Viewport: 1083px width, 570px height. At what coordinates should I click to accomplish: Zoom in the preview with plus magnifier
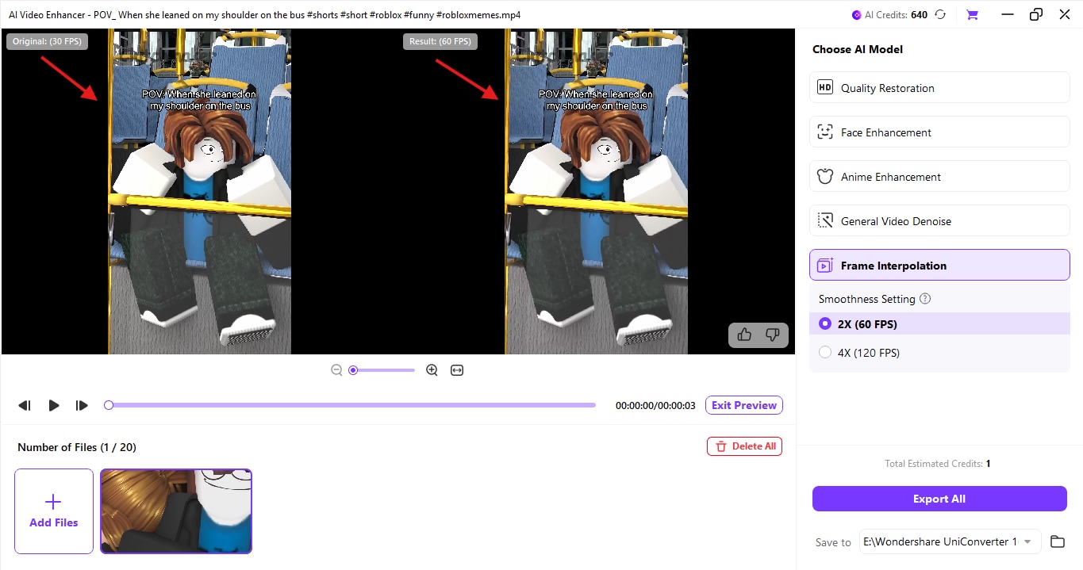point(432,370)
